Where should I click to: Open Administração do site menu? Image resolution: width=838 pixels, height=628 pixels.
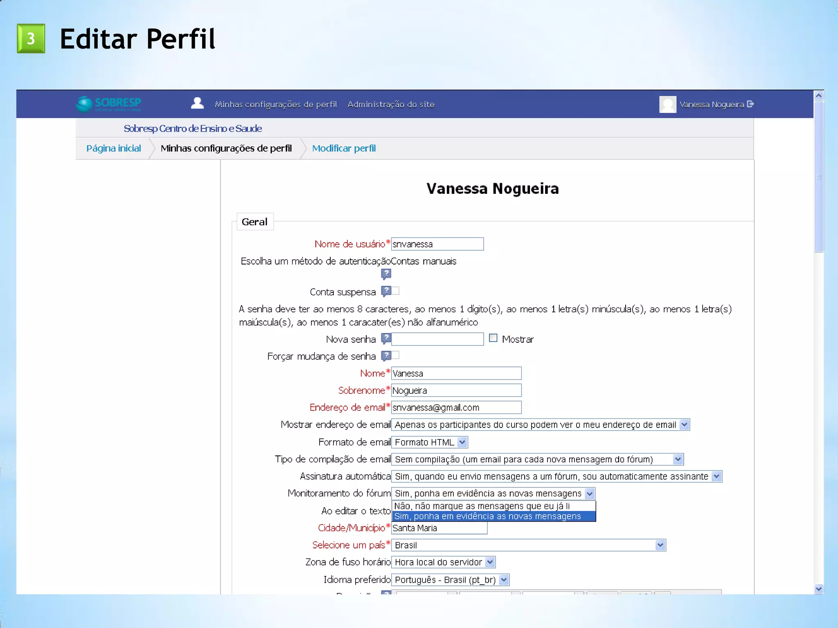point(391,104)
